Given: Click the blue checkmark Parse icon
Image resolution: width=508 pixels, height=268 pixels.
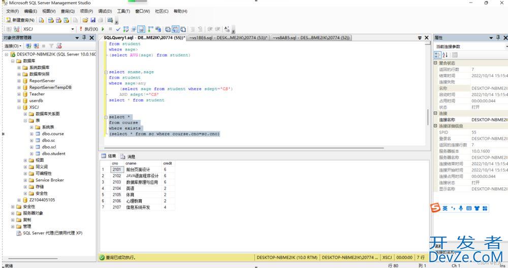Looking at the screenshot, I should point(118,29).
